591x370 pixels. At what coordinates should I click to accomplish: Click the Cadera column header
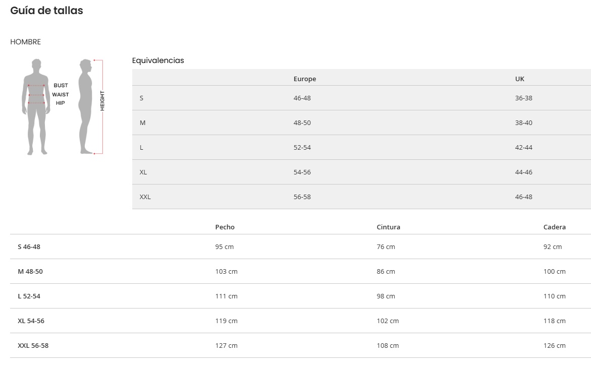click(x=554, y=227)
